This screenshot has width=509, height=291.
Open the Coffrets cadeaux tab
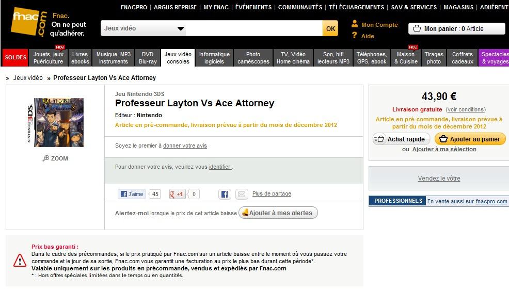pos(463,58)
